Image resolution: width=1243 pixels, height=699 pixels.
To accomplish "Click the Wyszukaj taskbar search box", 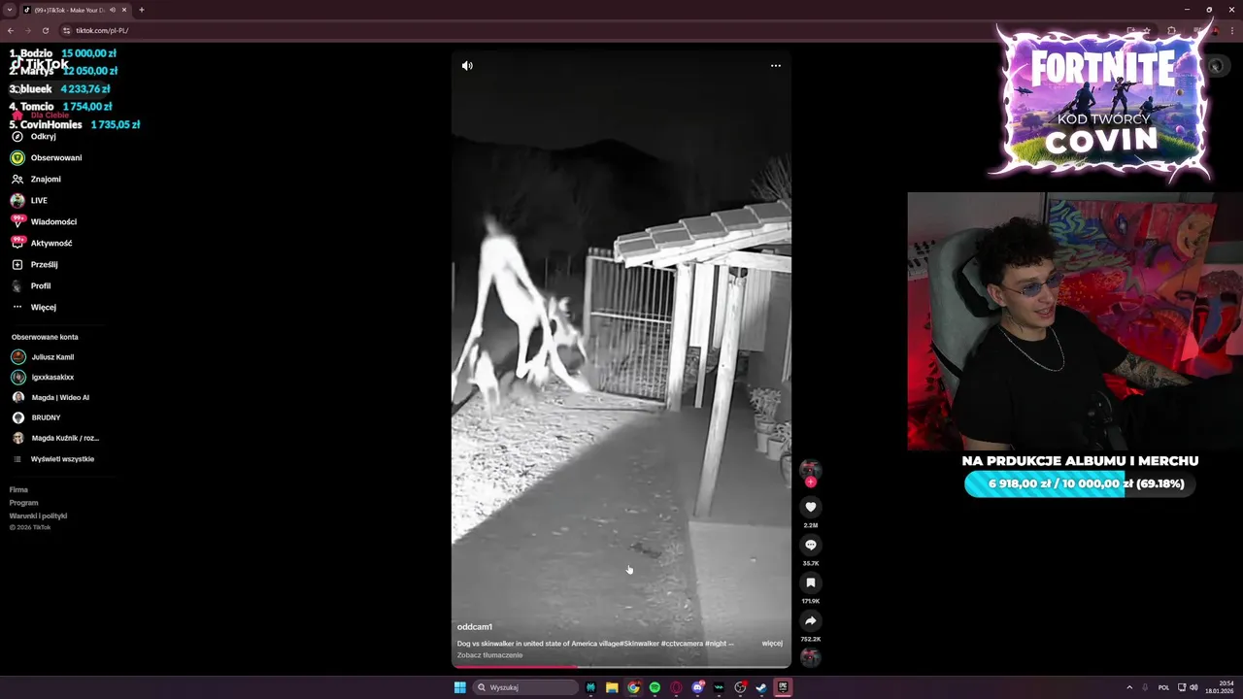I will (526, 687).
